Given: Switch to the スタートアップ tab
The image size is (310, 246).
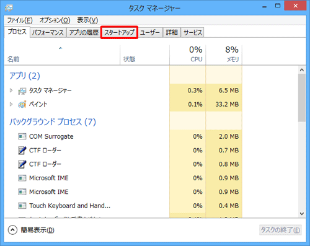Looking at the screenshot, I should pyautogui.click(x=119, y=32).
